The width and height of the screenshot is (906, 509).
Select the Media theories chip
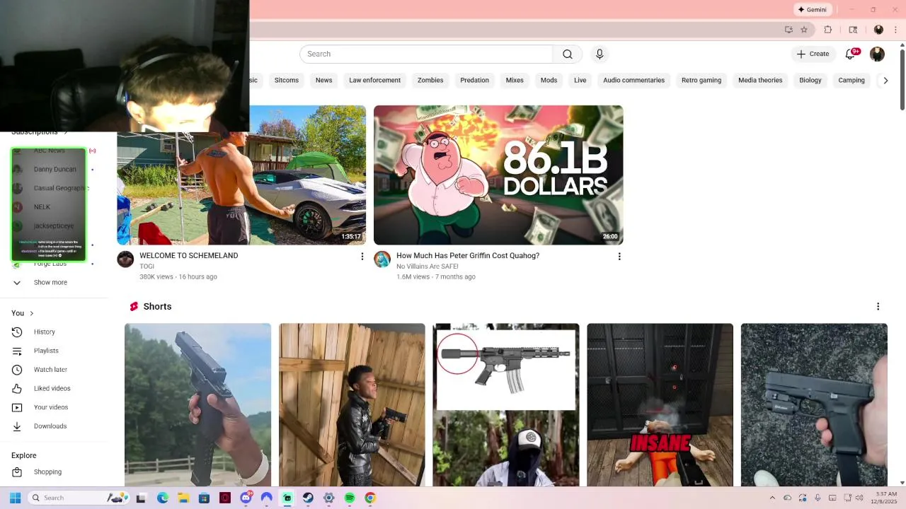[x=760, y=80]
